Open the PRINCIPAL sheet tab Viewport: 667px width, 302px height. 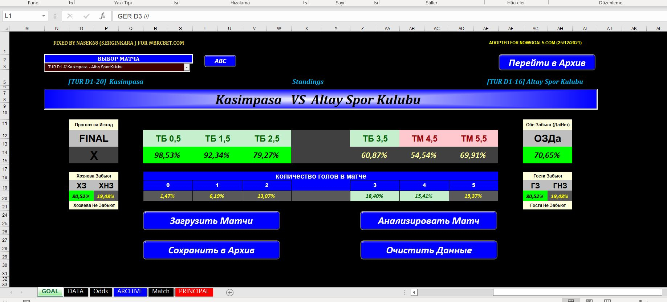pyautogui.click(x=194, y=291)
